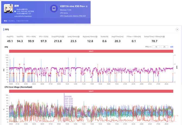Click help icon next to Drop(FPS)[/h]
Screen dimensions: 182x125
click(64, 37)
